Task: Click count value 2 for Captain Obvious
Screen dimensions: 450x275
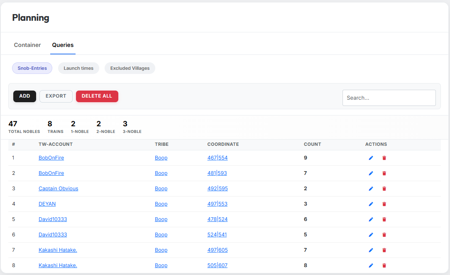Action: pos(306,189)
